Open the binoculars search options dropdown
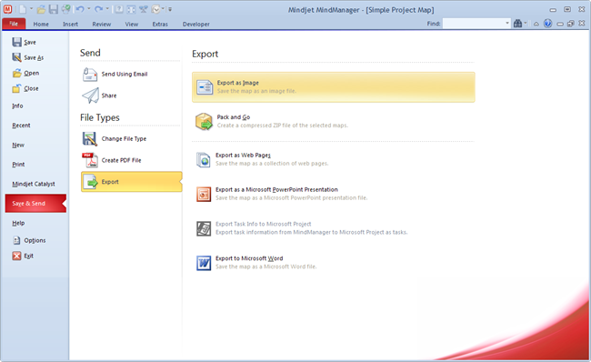The image size is (591, 362). coord(526,24)
